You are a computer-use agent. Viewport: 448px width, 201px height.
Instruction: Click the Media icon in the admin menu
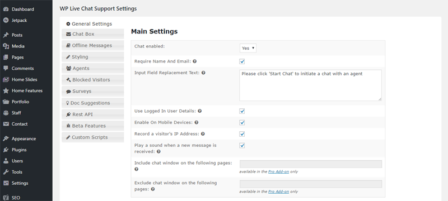pos(6,46)
